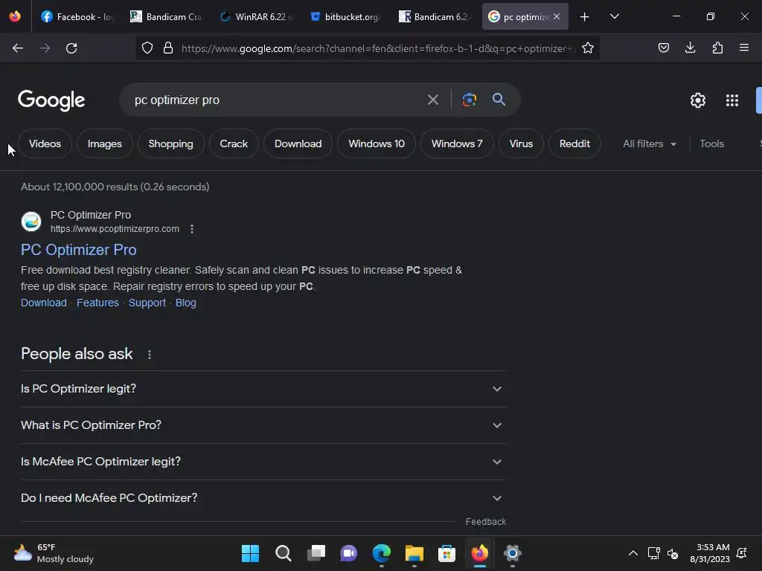Select the Windows 10 search chip
Image resolution: width=762 pixels, height=571 pixels.
(x=377, y=143)
